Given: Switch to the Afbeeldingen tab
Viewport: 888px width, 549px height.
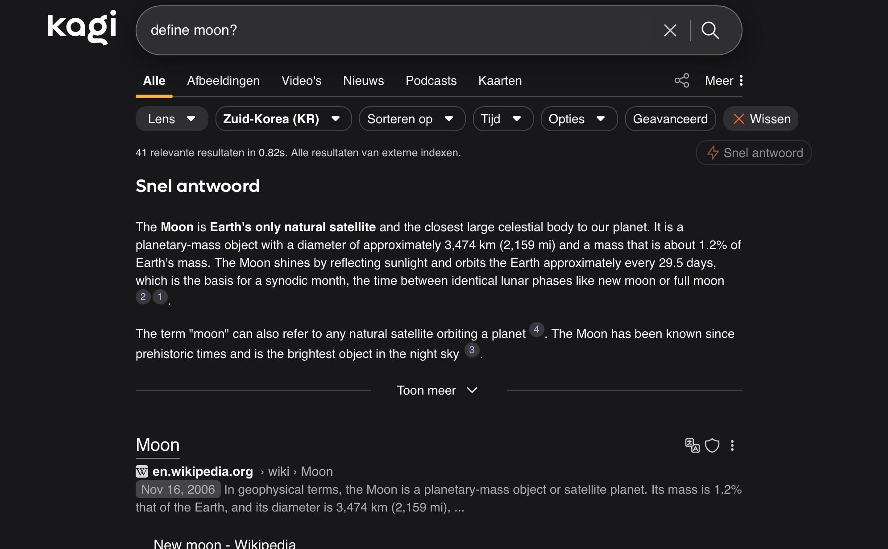Looking at the screenshot, I should click(x=223, y=81).
